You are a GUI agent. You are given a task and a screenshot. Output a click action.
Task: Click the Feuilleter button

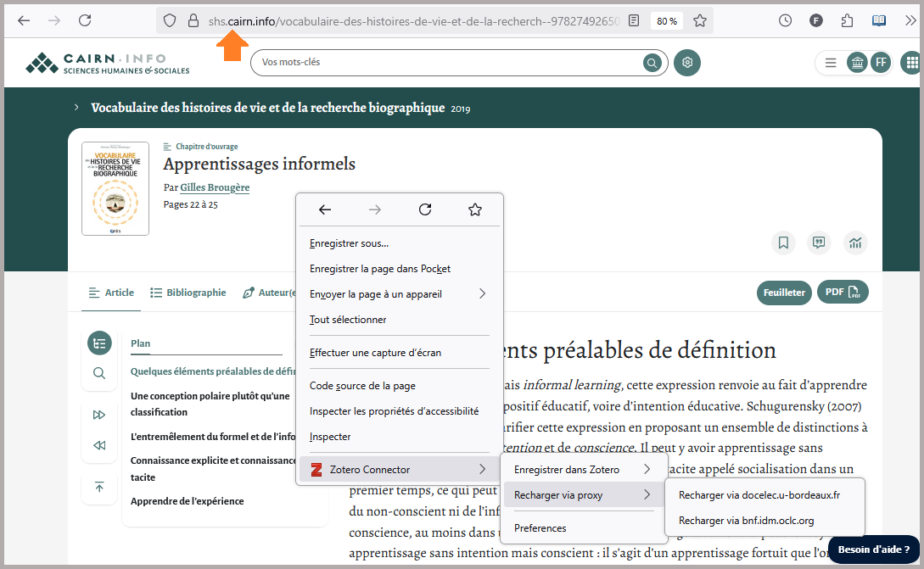pyautogui.click(x=784, y=293)
